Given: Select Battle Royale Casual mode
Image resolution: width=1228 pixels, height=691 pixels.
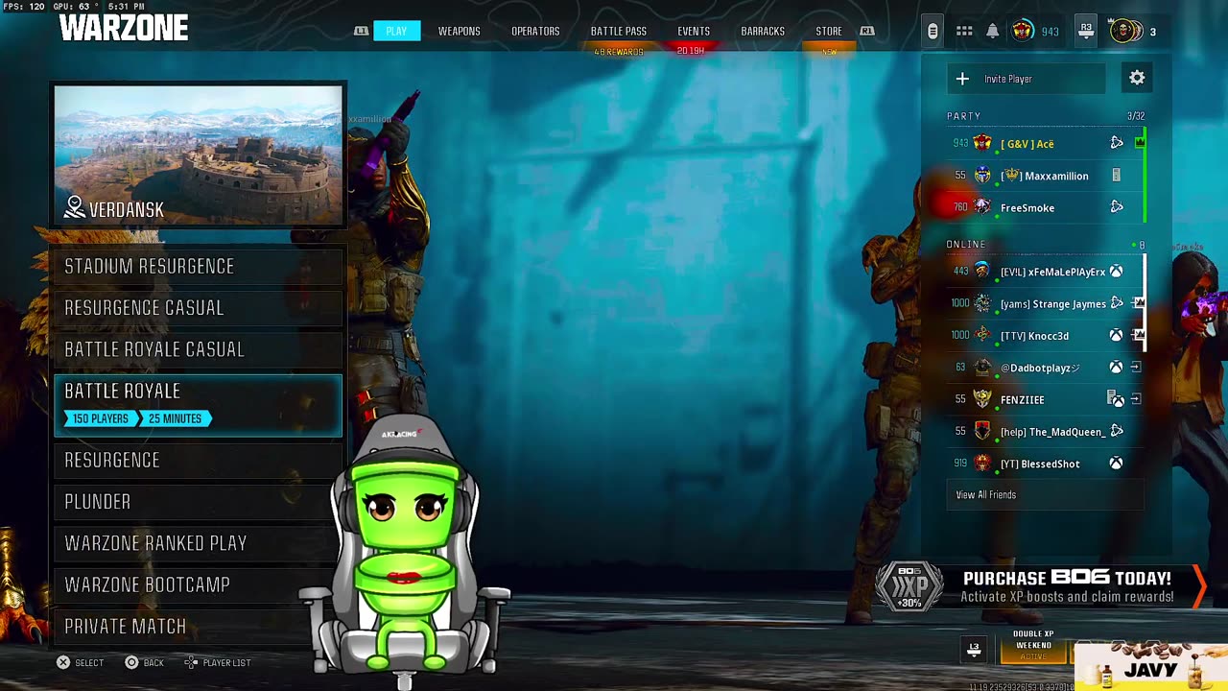Looking at the screenshot, I should point(198,349).
